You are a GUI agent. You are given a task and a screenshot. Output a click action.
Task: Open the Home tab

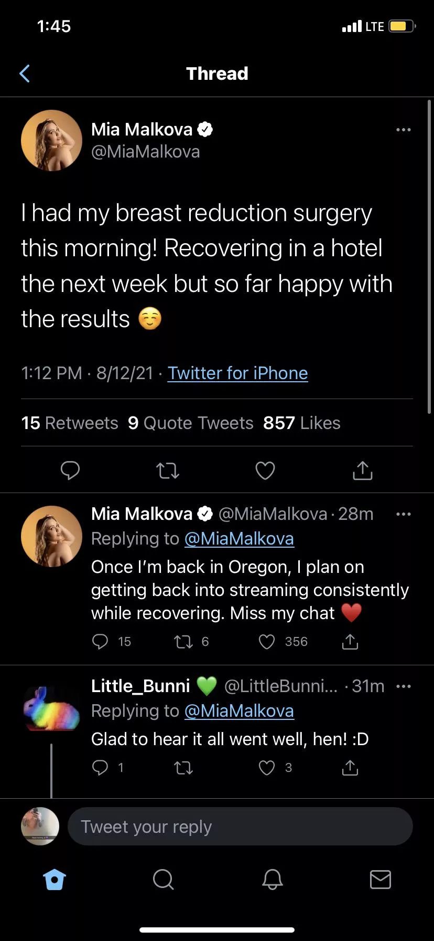click(x=55, y=879)
